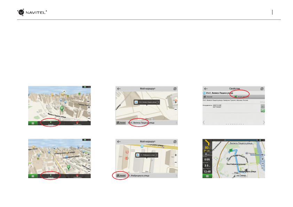Image resolution: width=293 pixels, height=207 pixels.
Task: Tap Поехали in Свойства screen
Action: [x=208, y=97]
